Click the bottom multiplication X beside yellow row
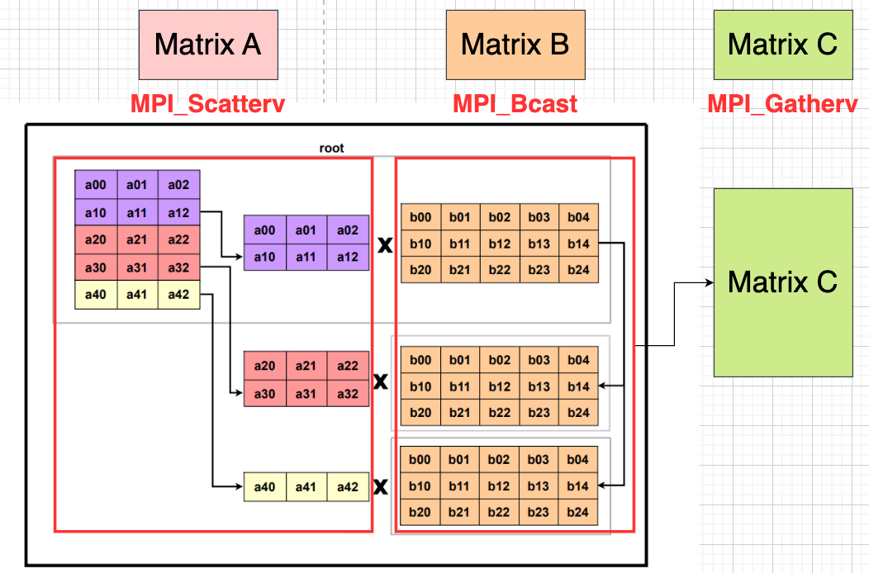869x573 pixels. point(380,487)
